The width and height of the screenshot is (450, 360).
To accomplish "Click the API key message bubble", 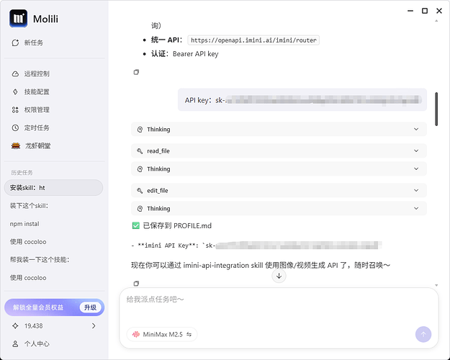I will point(302,100).
